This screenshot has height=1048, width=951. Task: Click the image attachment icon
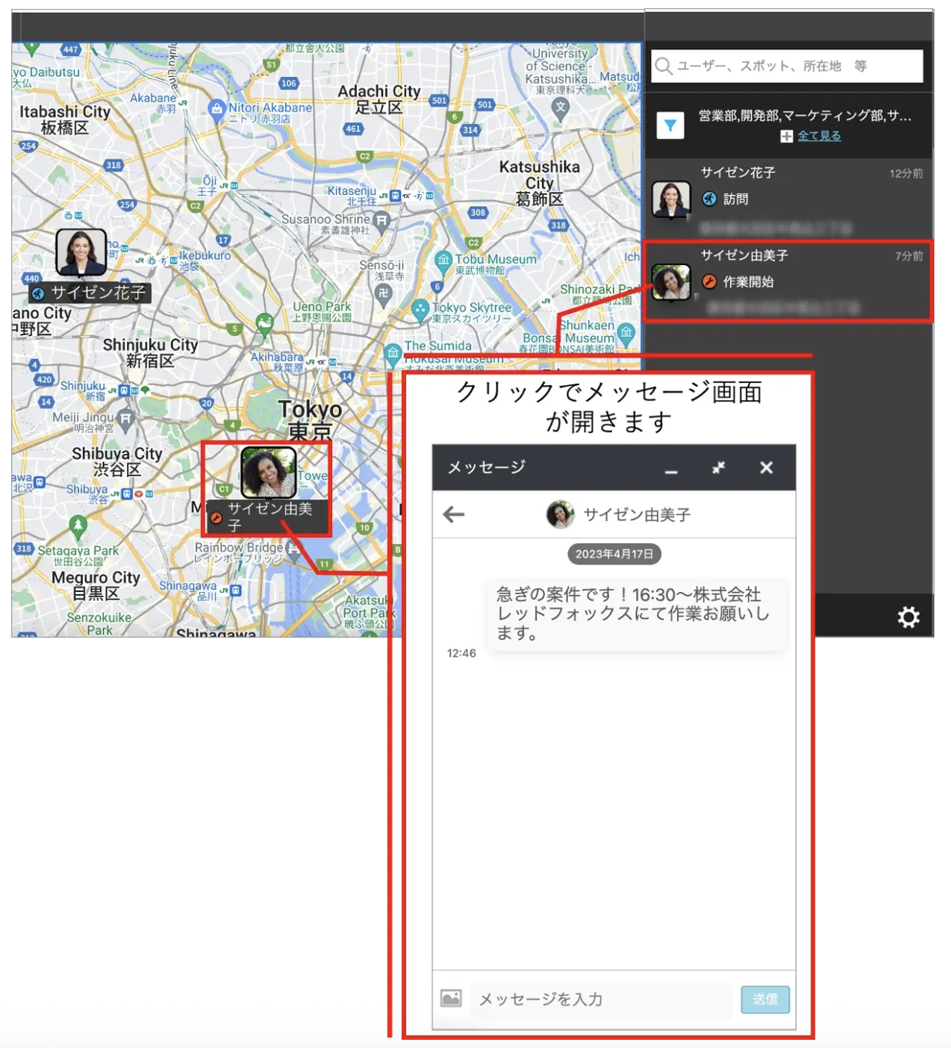coord(451,998)
